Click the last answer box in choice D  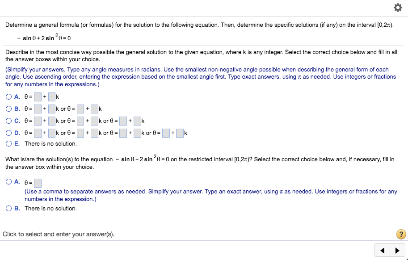(180, 133)
